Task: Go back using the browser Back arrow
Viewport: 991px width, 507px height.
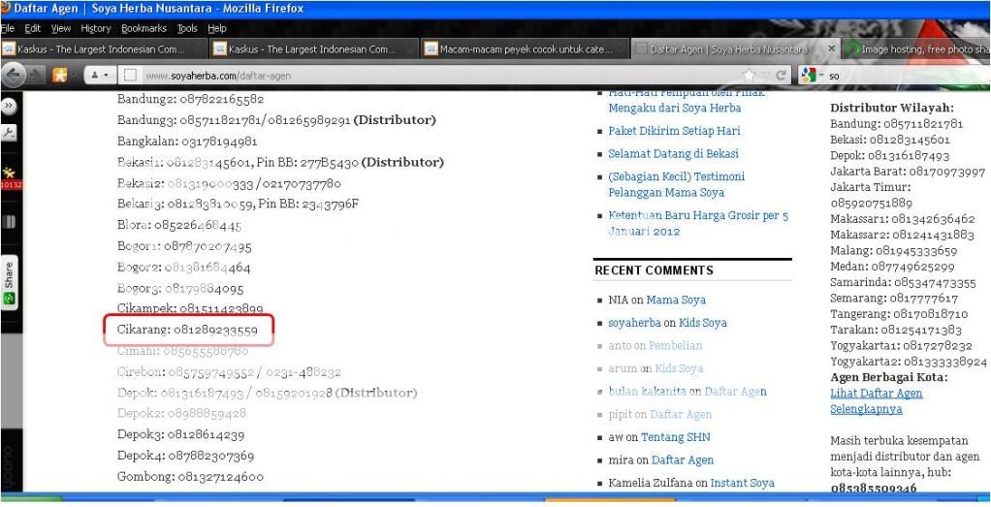Action: coord(13,76)
